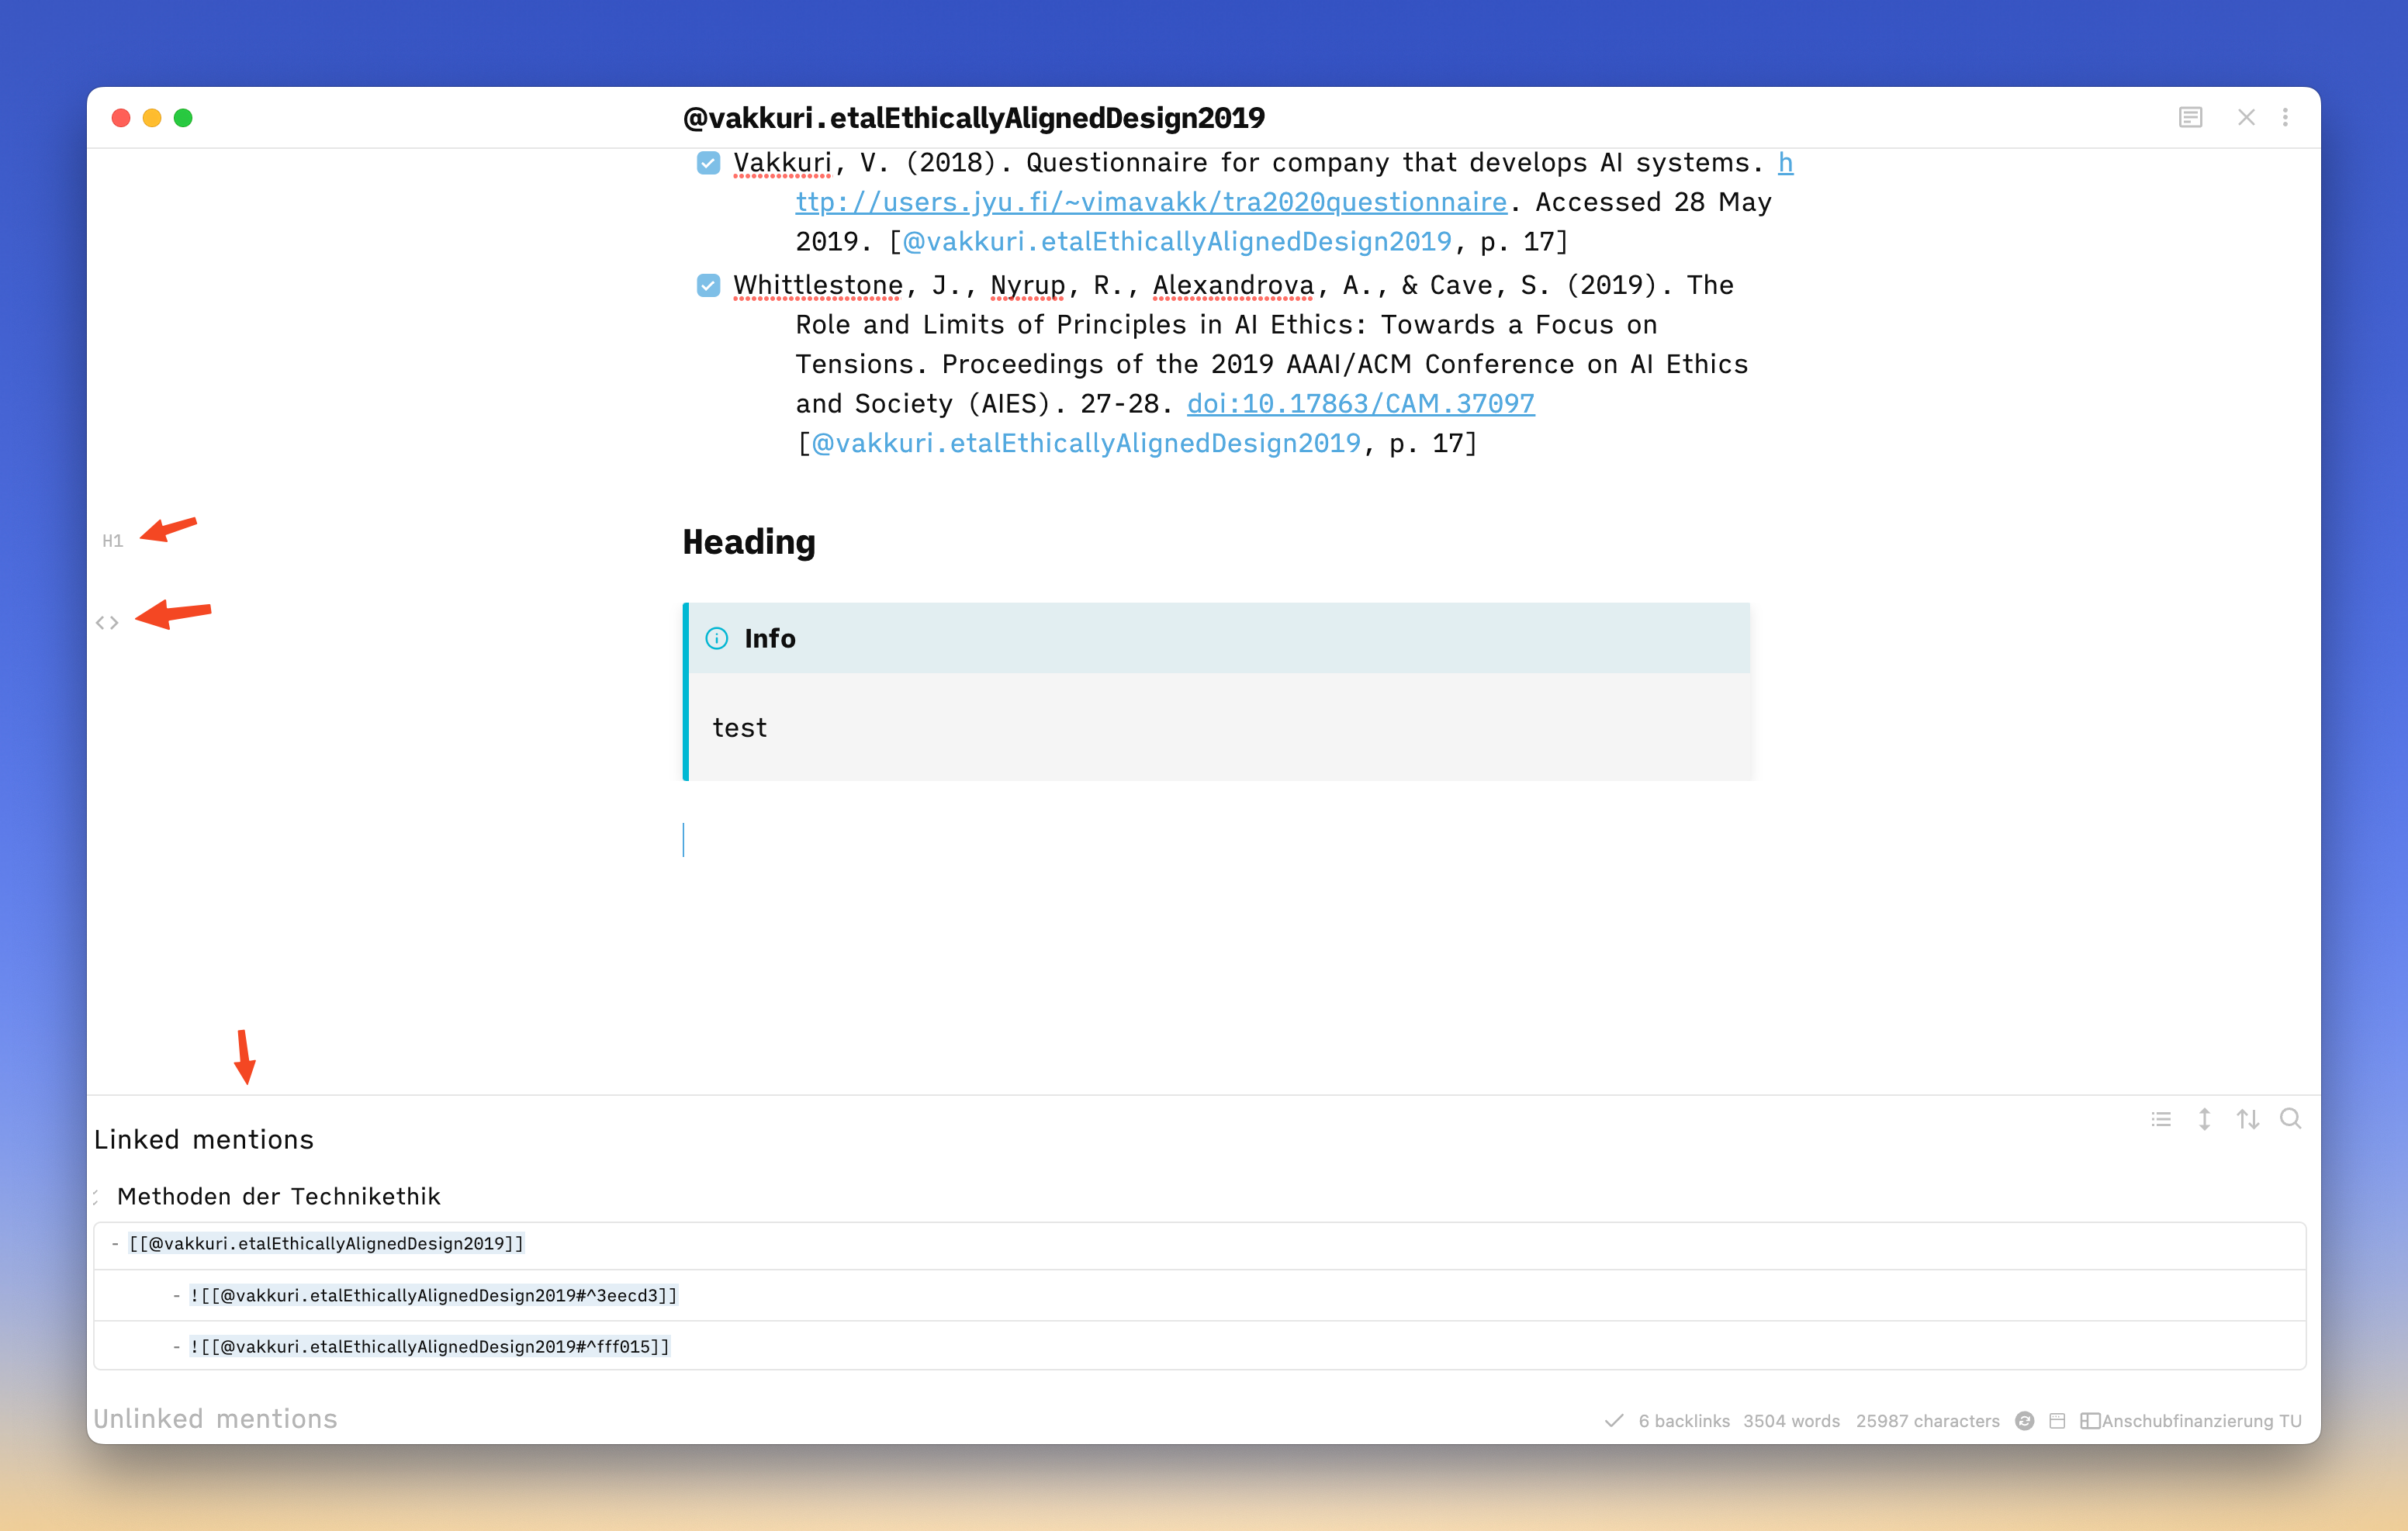The image size is (2408, 1531).
Task: Click the 'Heading' H1 text
Action: pos(749,542)
